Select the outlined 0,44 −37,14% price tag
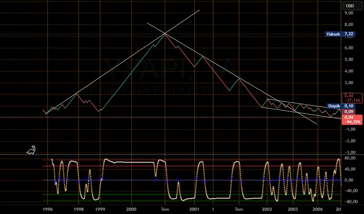Image resolution: width=364 pixels, height=214 pixels. [x=351, y=97]
